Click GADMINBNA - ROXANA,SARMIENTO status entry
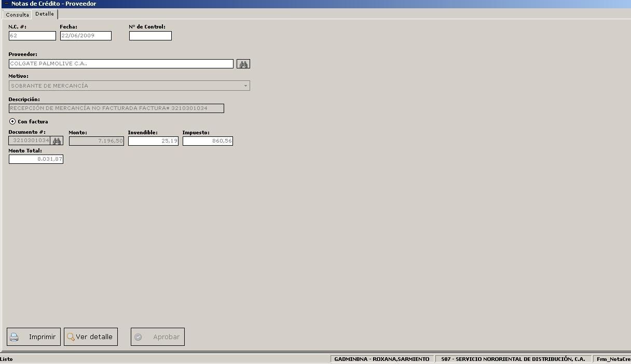This screenshot has width=631, height=364. pos(382,359)
